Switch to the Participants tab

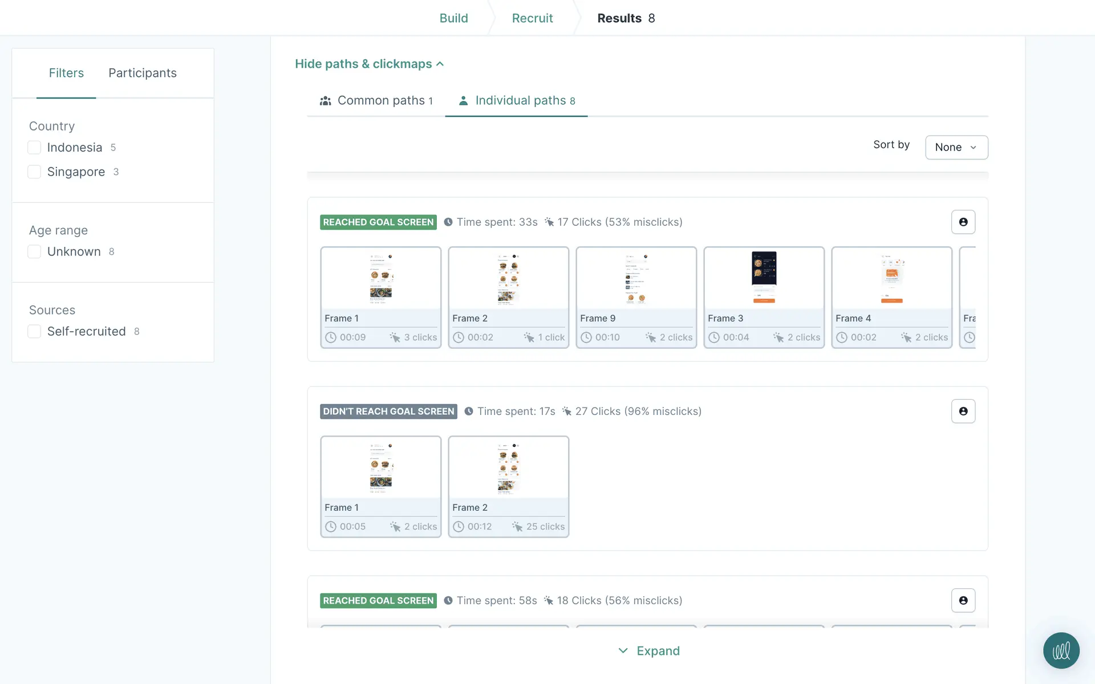143,73
